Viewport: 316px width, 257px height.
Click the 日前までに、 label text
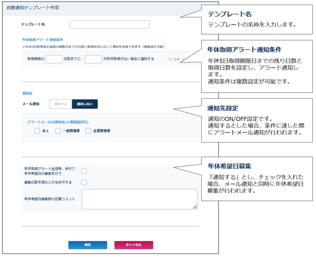pos(73,59)
